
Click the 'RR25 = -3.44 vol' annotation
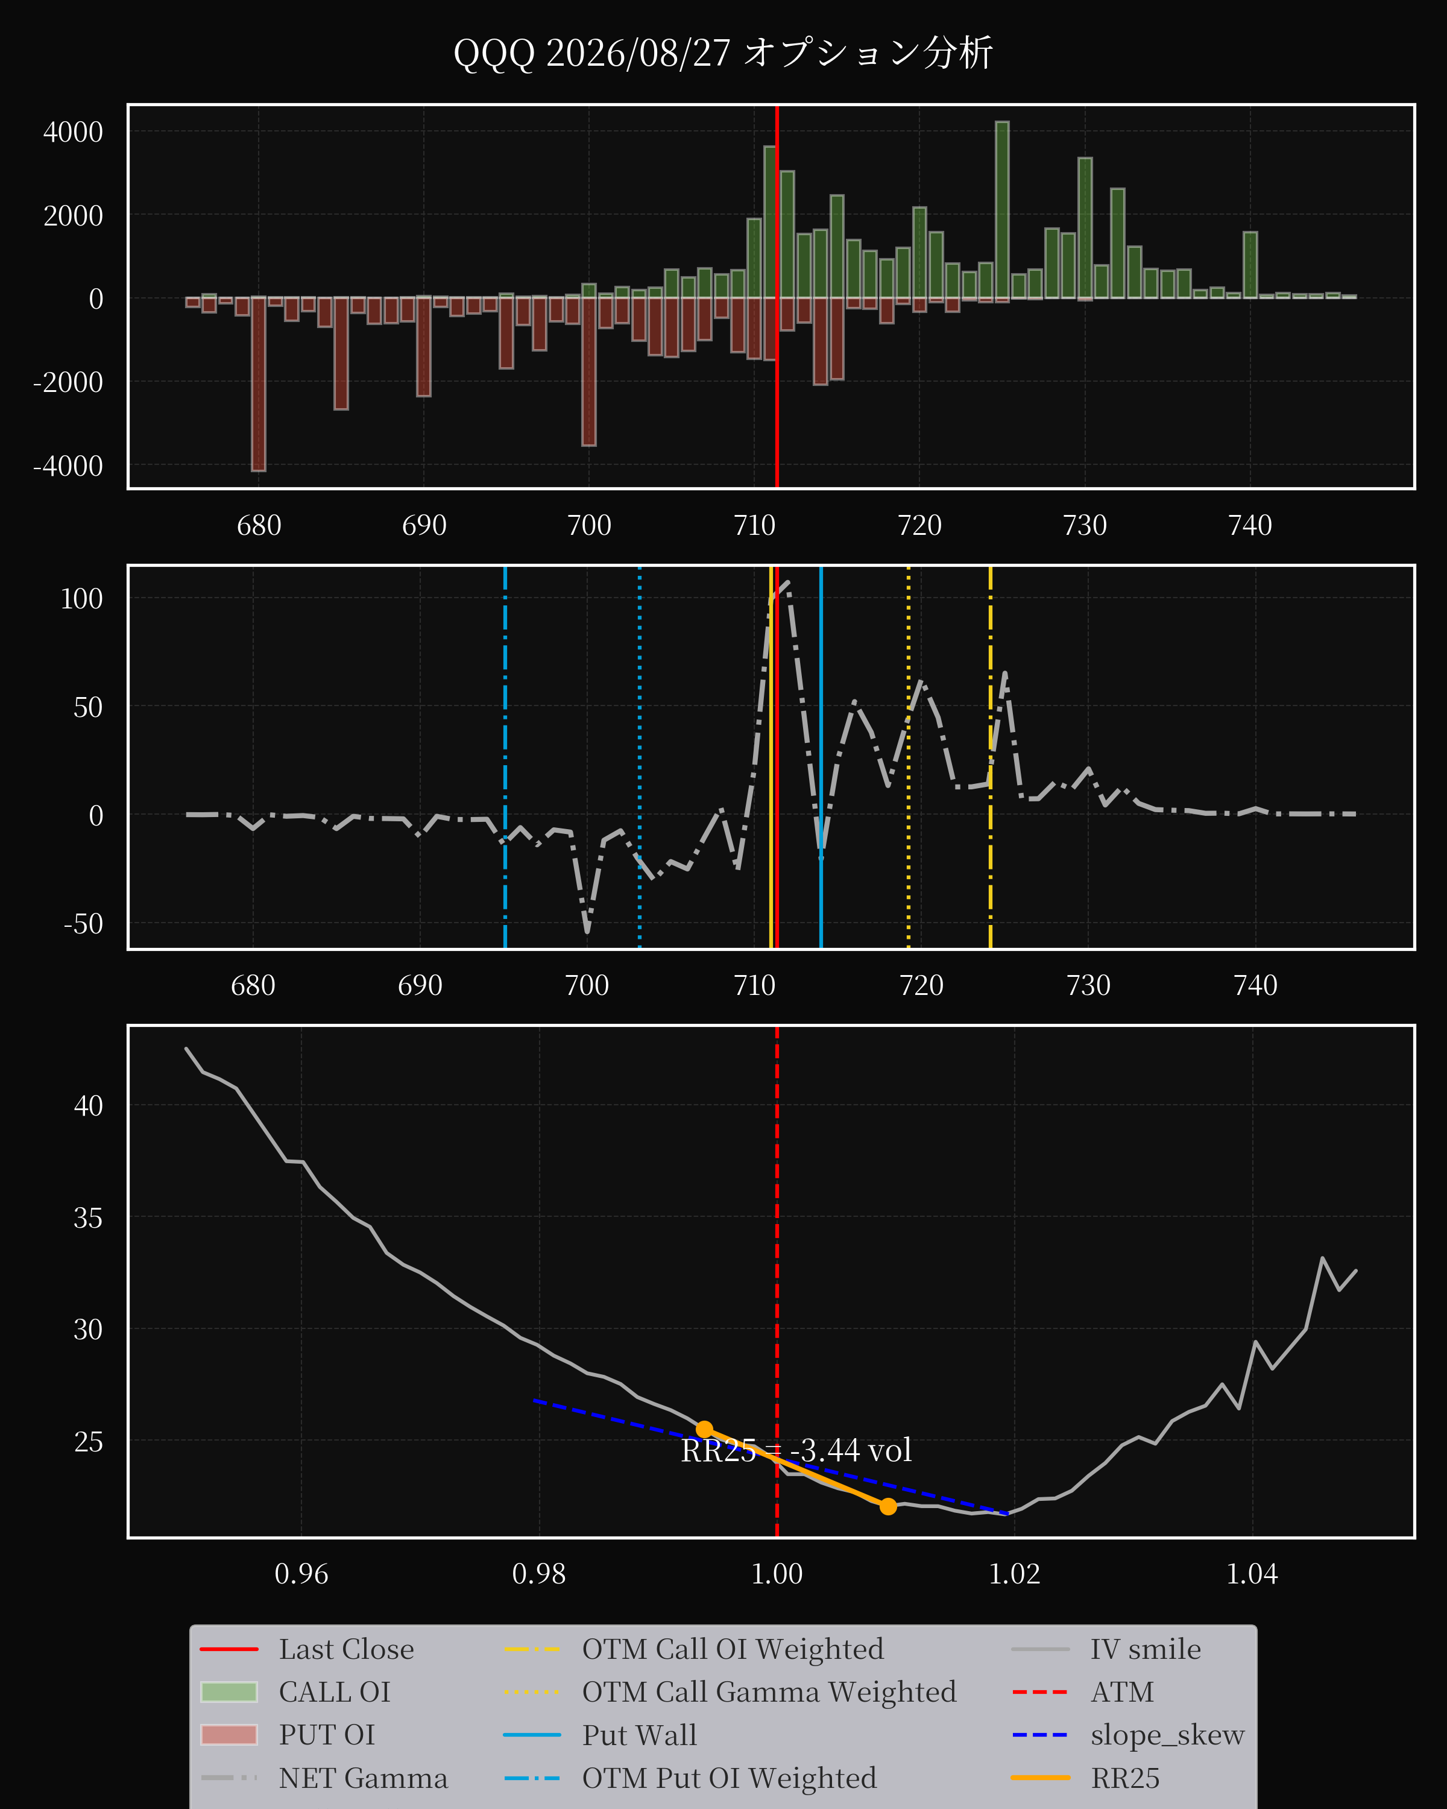click(x=796, y=1450)
